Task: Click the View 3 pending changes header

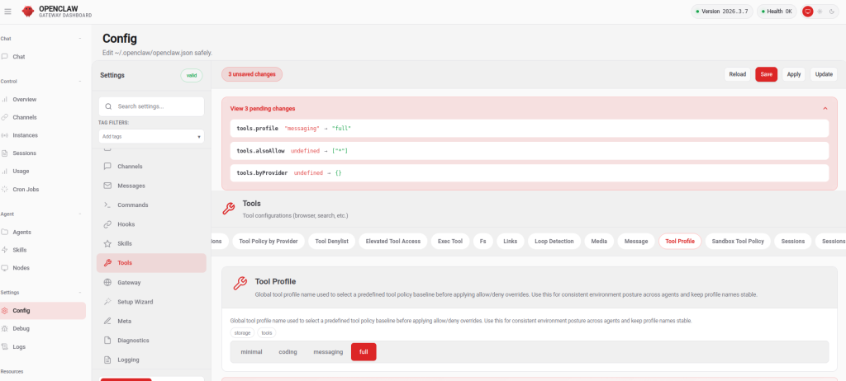Action: tap(263, 108)
